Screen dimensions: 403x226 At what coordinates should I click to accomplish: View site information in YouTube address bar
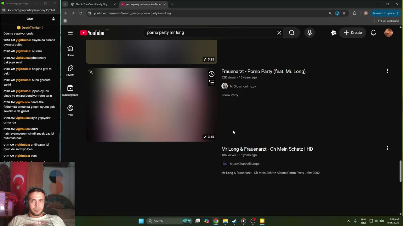coord(90,13)
